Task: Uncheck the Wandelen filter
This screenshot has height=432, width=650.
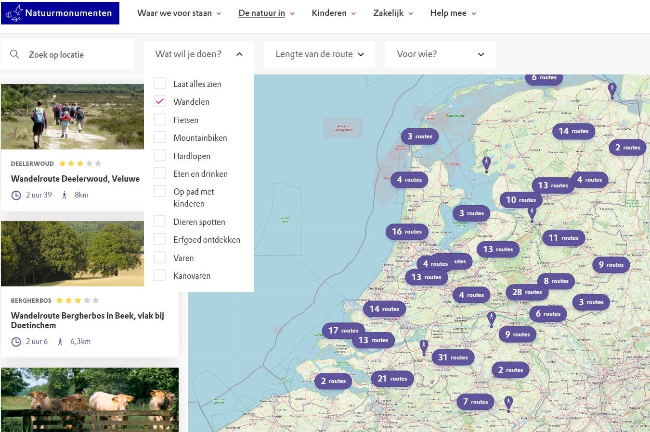Action: coord(159,101)
